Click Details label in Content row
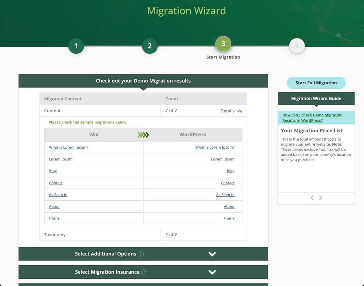Image resolution: width=364 pixels, height=286 pixels. tap(227, 111)
